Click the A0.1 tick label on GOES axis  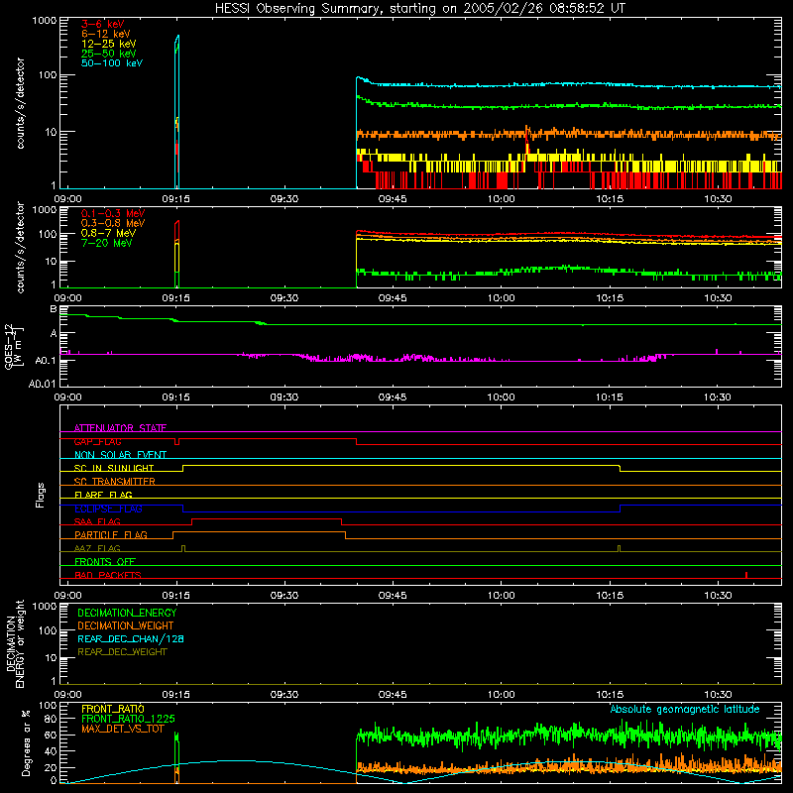coord(45,361)
